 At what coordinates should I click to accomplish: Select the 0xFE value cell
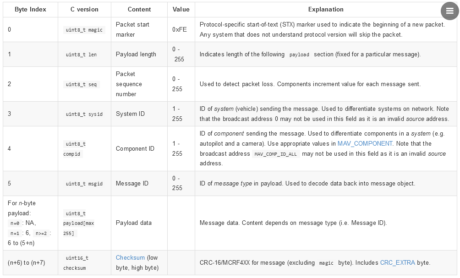coord(179,29)
